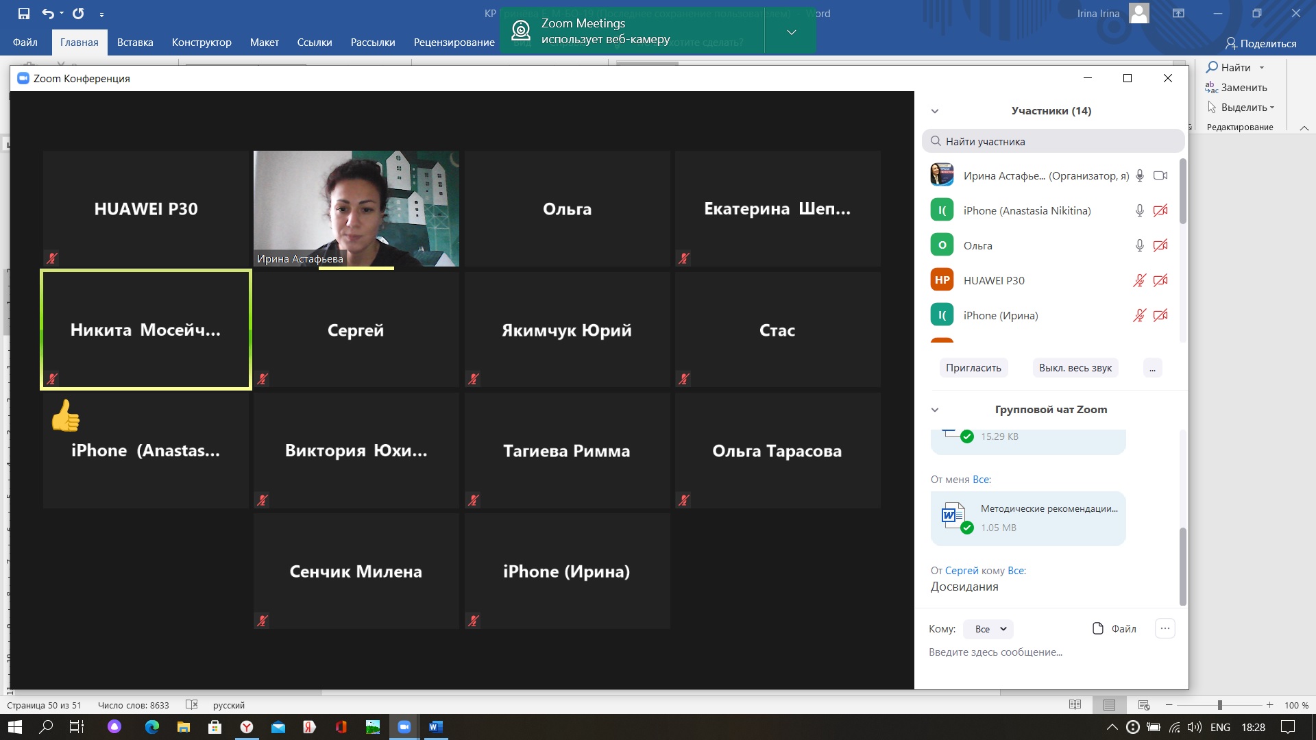Select the Никита Мосейч... participant tile
The width and height of the screenshot is (1316, 740).
point(145,330)
